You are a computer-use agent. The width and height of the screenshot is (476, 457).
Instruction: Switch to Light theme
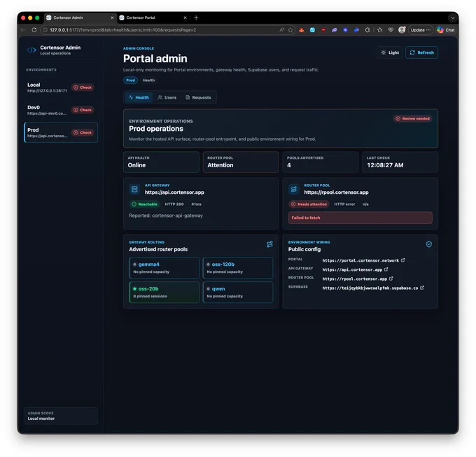(x=390, y=52)
